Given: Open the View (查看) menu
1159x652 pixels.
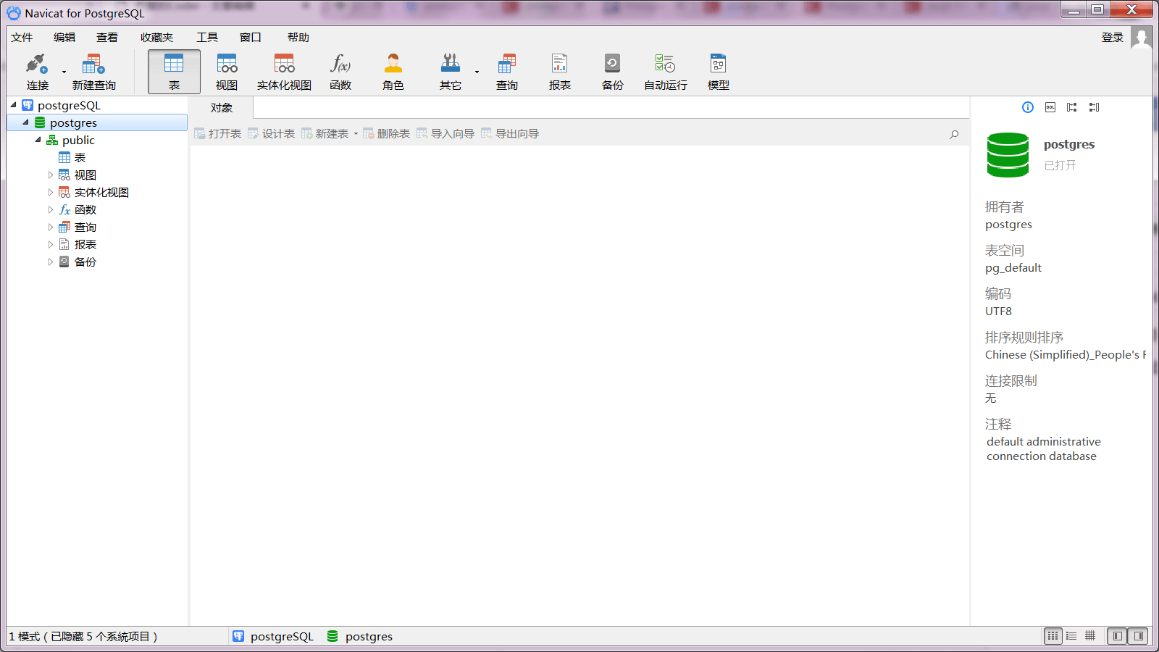Looking at the screenshot, I should coord(107,38).
